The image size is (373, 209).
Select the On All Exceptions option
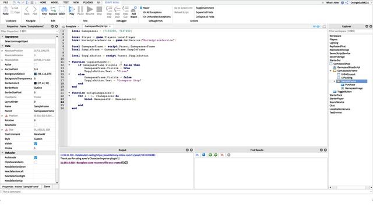(x=152, y=12)
